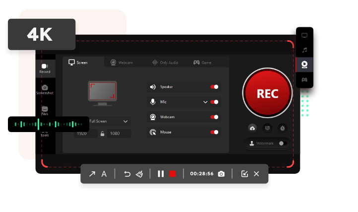358x212 pixels.
Task: Clear annotations with the broom icon
Action: pyautogui.click(x=140, y=174)
